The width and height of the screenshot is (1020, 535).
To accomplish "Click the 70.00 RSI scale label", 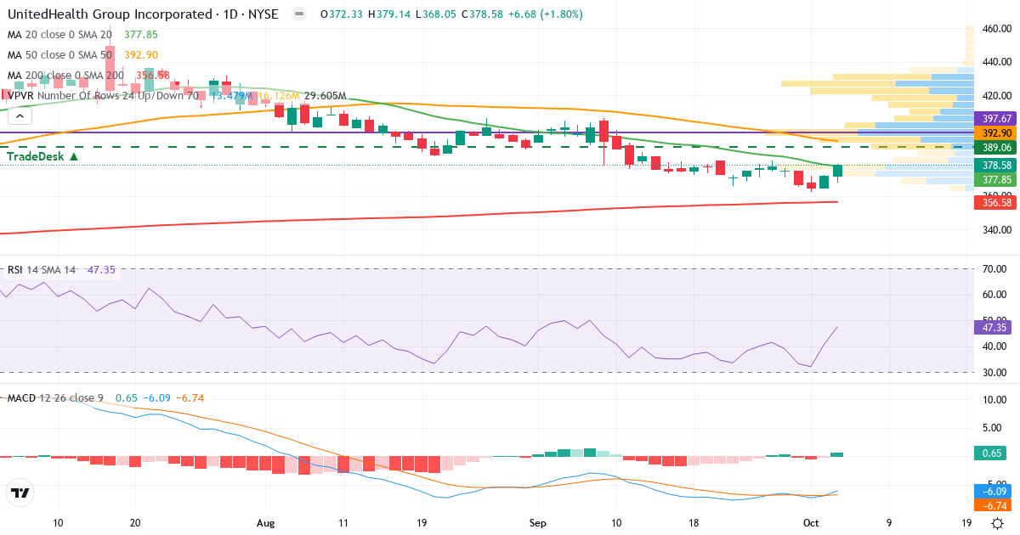I will (x=993, y=269).
